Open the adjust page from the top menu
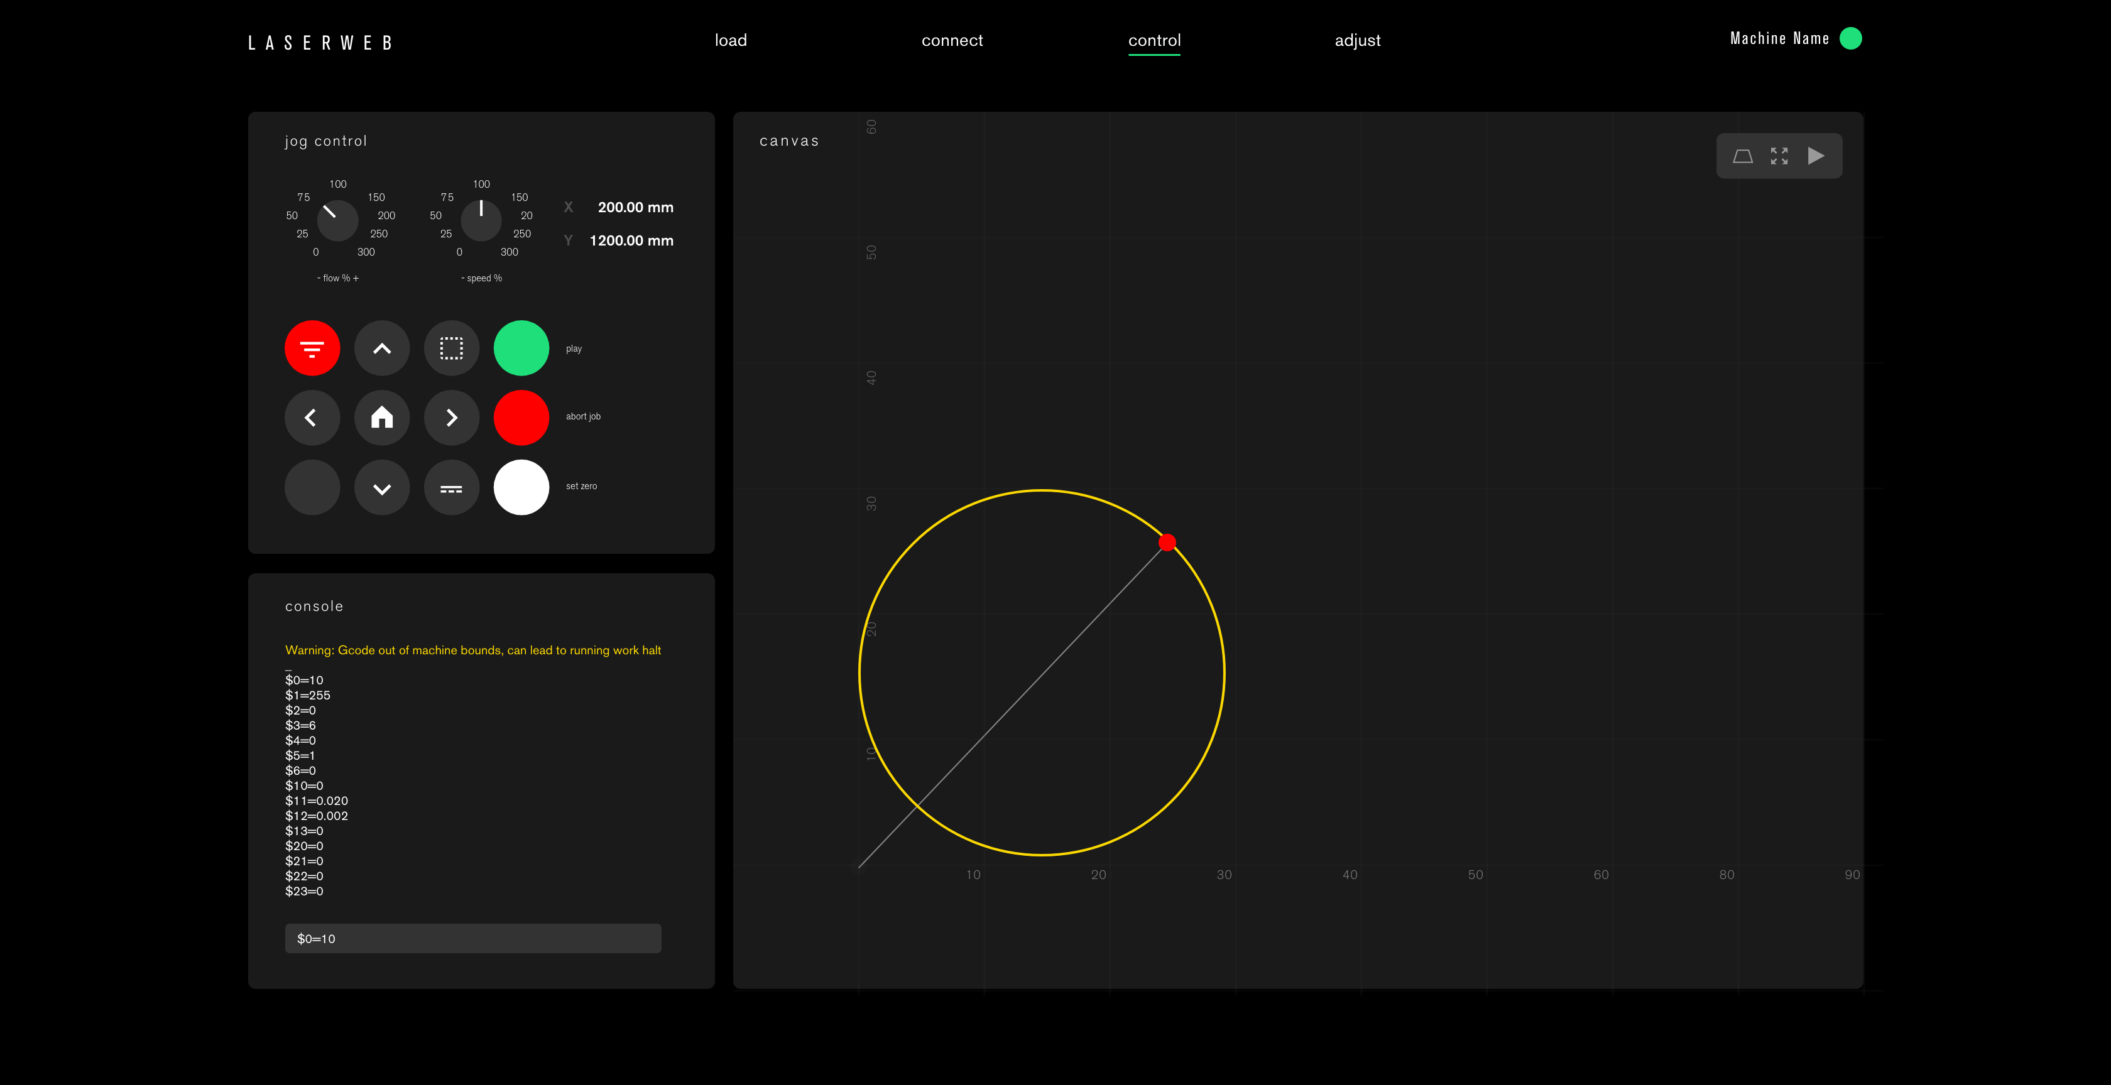The height and width of the screenshot is (1085, 2111). pyautogui.click(x=1357, y=40)
